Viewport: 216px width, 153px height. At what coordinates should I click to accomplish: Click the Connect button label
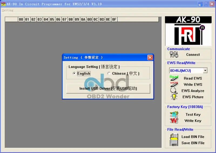(193, 55)
